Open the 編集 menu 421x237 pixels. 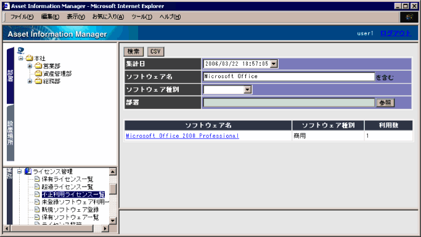coord(50,17)
